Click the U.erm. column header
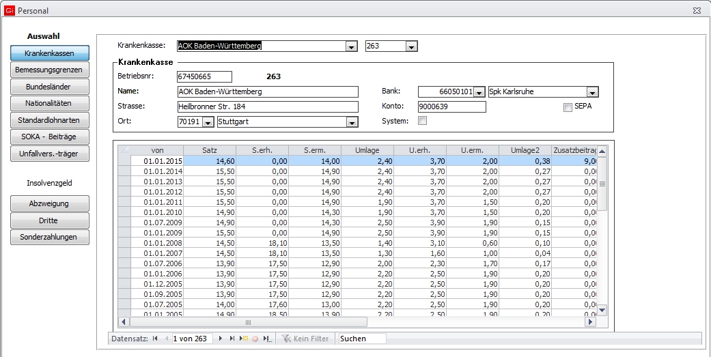 tap(473, 150)
